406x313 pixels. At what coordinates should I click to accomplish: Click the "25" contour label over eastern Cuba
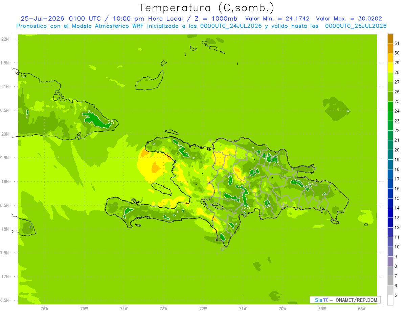[x=111, y=122]
